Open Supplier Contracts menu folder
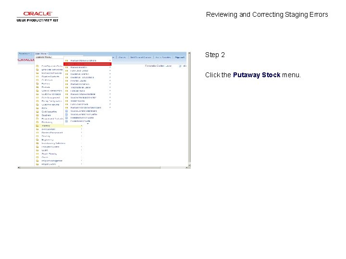 pos(50,77)
